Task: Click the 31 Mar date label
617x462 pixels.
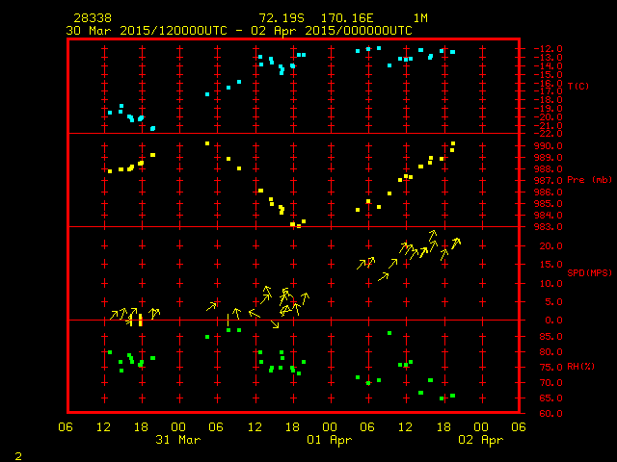Action: 178,440
